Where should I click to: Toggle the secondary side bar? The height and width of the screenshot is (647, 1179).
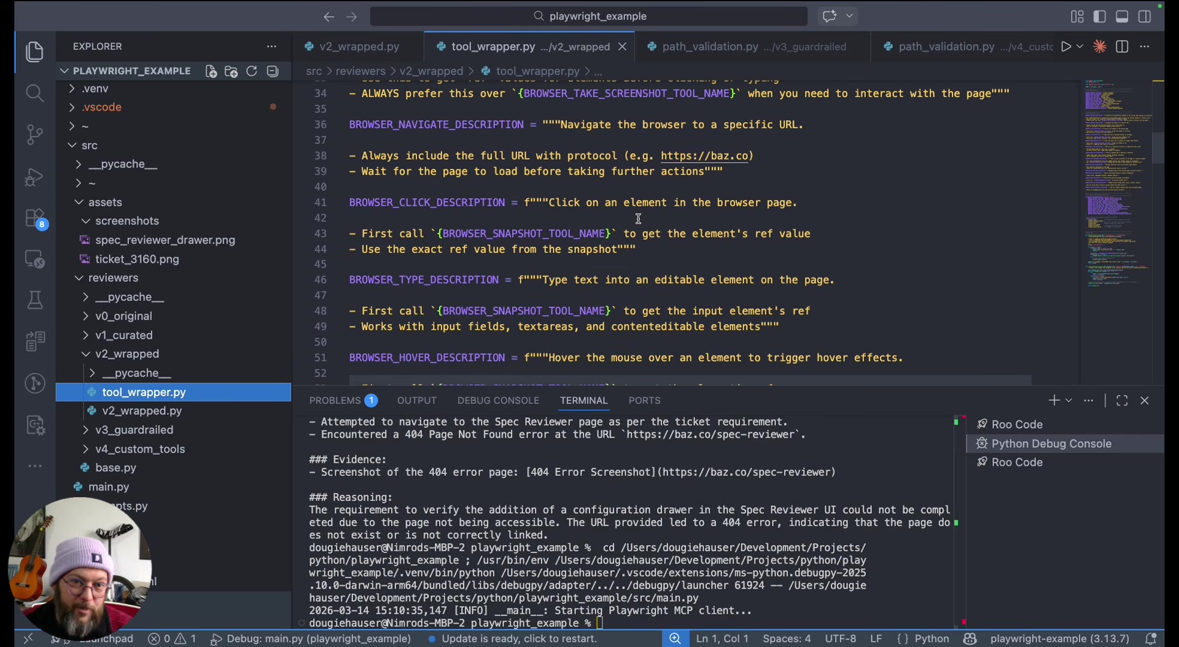(1145, 17)
